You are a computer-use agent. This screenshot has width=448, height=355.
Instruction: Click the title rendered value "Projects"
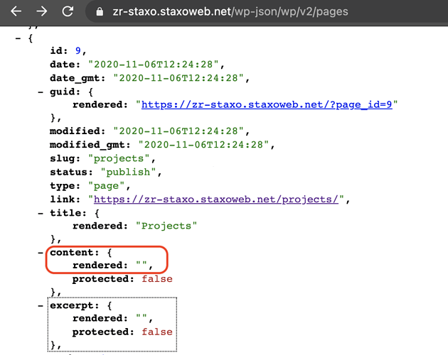tap(166, 226)
